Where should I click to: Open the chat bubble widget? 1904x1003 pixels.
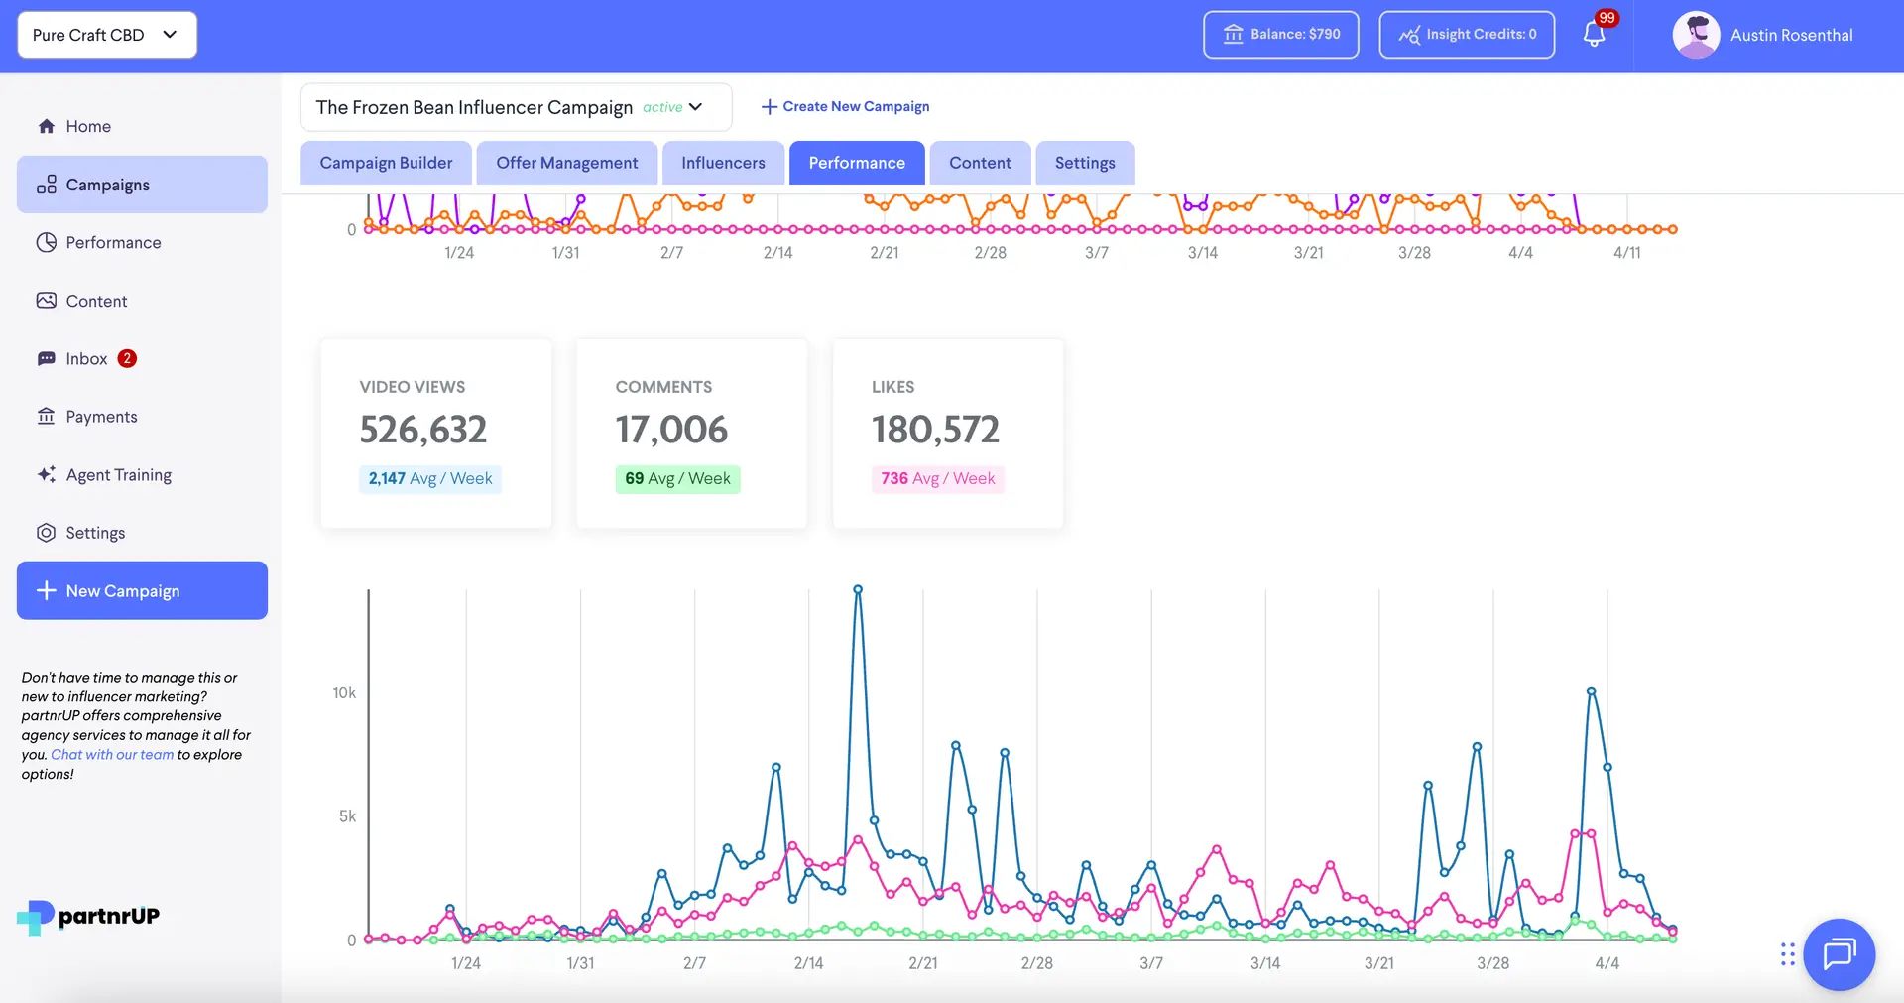(1839, 954)
